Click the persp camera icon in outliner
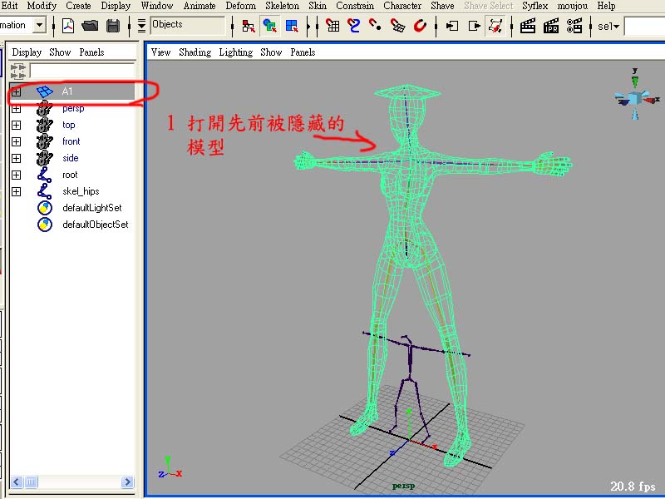The width and height of the screenshot is (665, 499). tap(45, 108)
